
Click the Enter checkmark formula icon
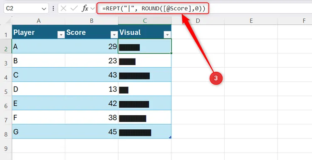(74, 9)
